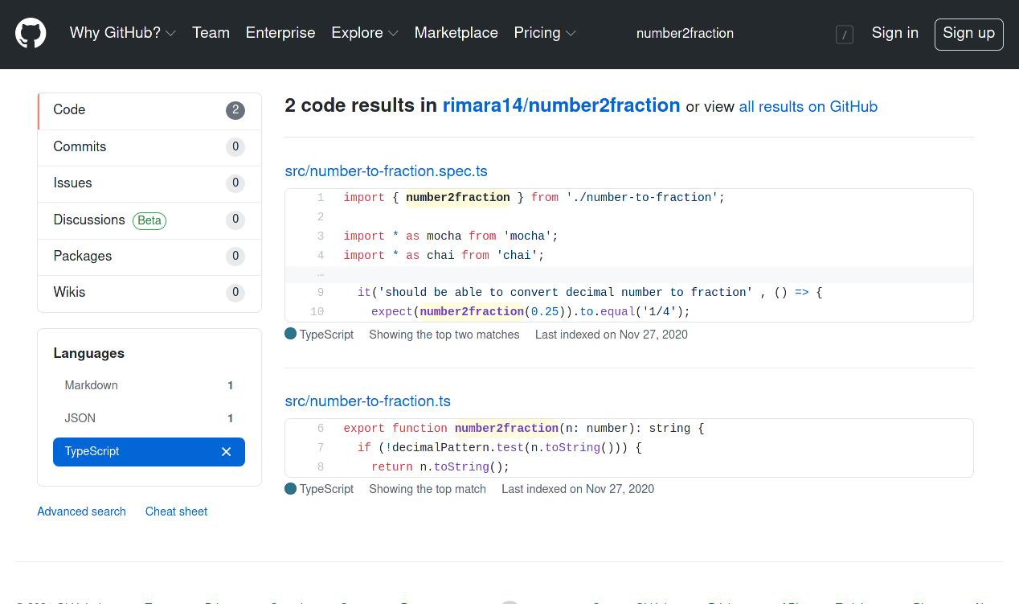Filter results by Markdown language
Viewport: 1019px width, 604px height.
pyautogui.click(x=149, y=385)
